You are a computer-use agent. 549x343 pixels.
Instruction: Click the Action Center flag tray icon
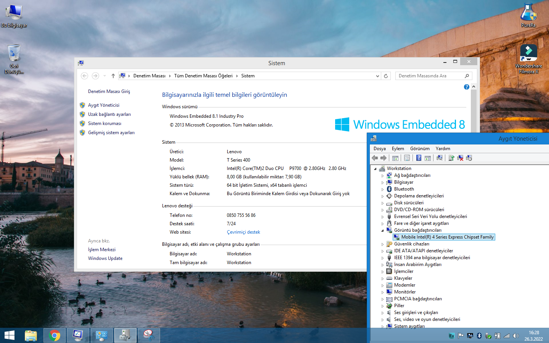(461, 336)
